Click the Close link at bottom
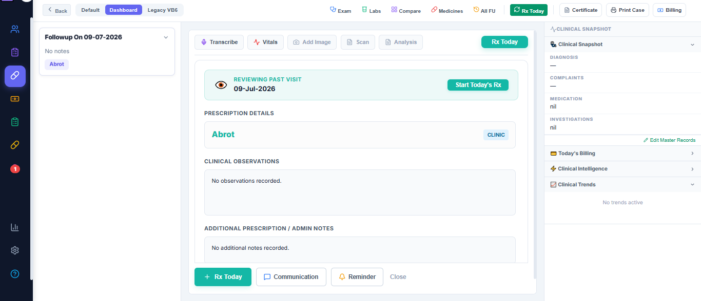Image resolution: width=701 pixels, height=301 pixels. click(398, 277)
